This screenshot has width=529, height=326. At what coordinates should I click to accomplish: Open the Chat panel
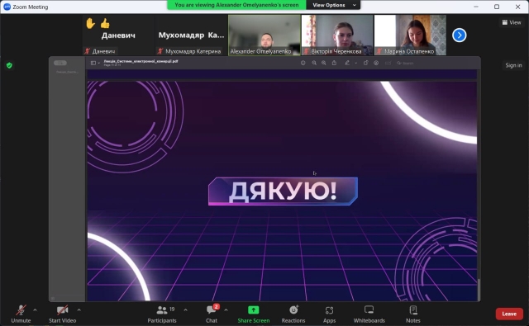pyautogui.click(x=212, y=314)
